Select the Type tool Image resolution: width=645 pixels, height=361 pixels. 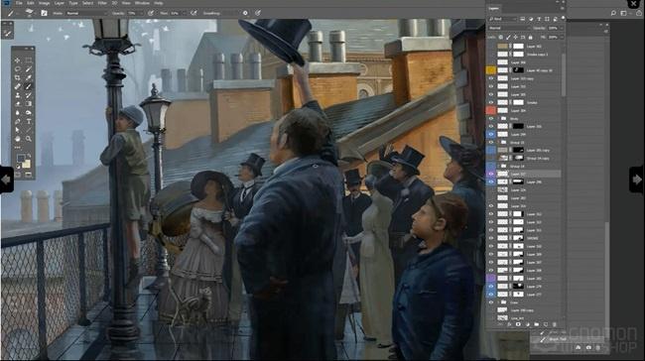pos(29,122)
